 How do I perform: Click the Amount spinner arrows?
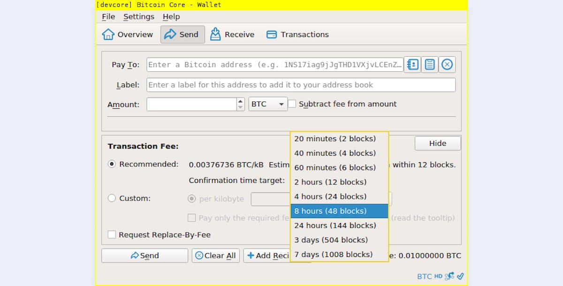241,104
